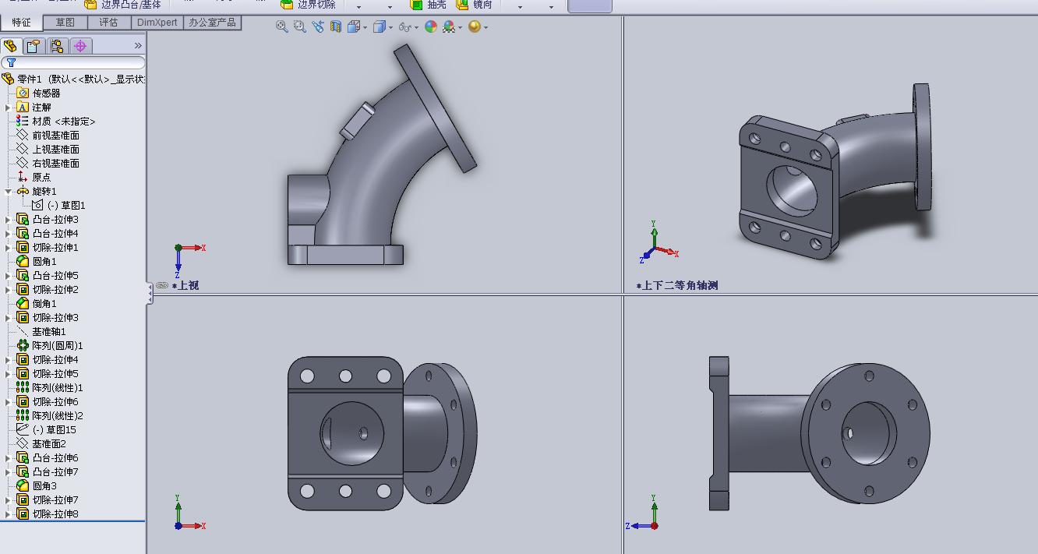Click the feature tree filter field
Image resolution: width=1038 pixels, height=554 pixels.
[x=73, y=62]
